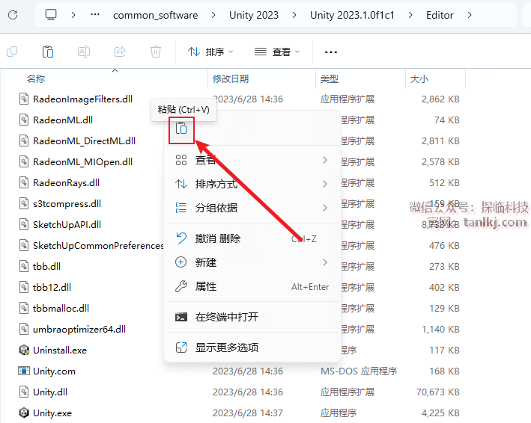Navigate to Unity 2023.1.0f1c1 breadcrumb
531x423 pixels.
pyautogui.click(x=352, y=15)
